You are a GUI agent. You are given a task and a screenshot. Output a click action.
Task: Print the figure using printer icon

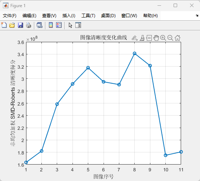(29, 25)
